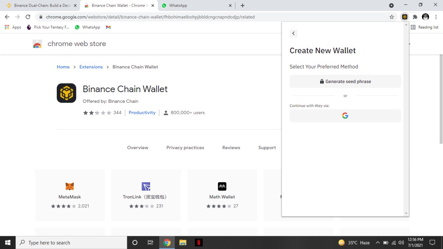Click Generate seed phrase button
The image size is (443, 249).
(345, 81)
